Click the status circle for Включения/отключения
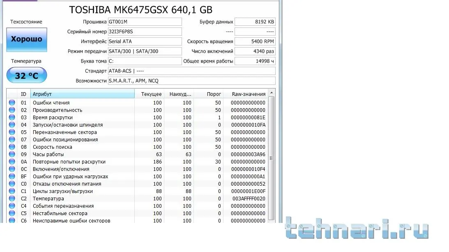The width and height of the screenshot is (449, 252). click(x=12, y=169)
